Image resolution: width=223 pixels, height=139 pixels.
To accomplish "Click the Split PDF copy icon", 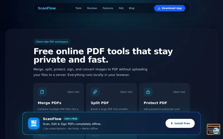I will pyautogui.click(x=95, y=92).
